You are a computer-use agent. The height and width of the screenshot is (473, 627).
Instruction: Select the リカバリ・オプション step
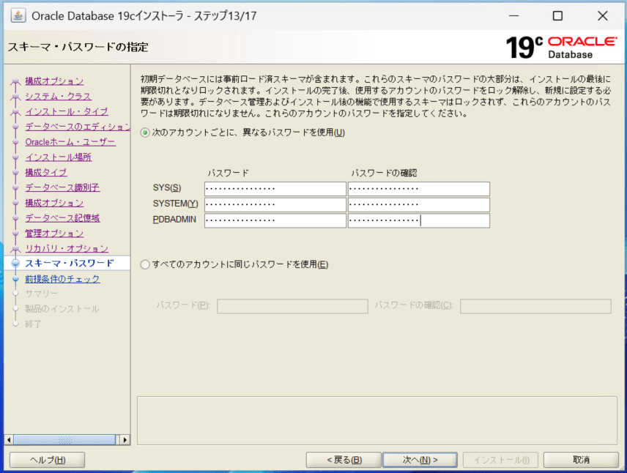click(x=66, y=249)
